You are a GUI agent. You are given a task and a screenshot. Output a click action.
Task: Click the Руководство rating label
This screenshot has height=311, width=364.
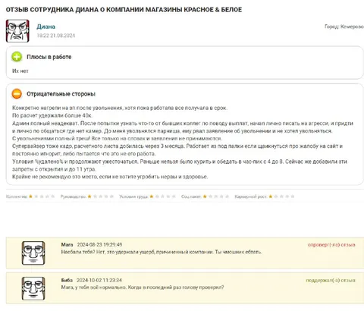[74, 196]
